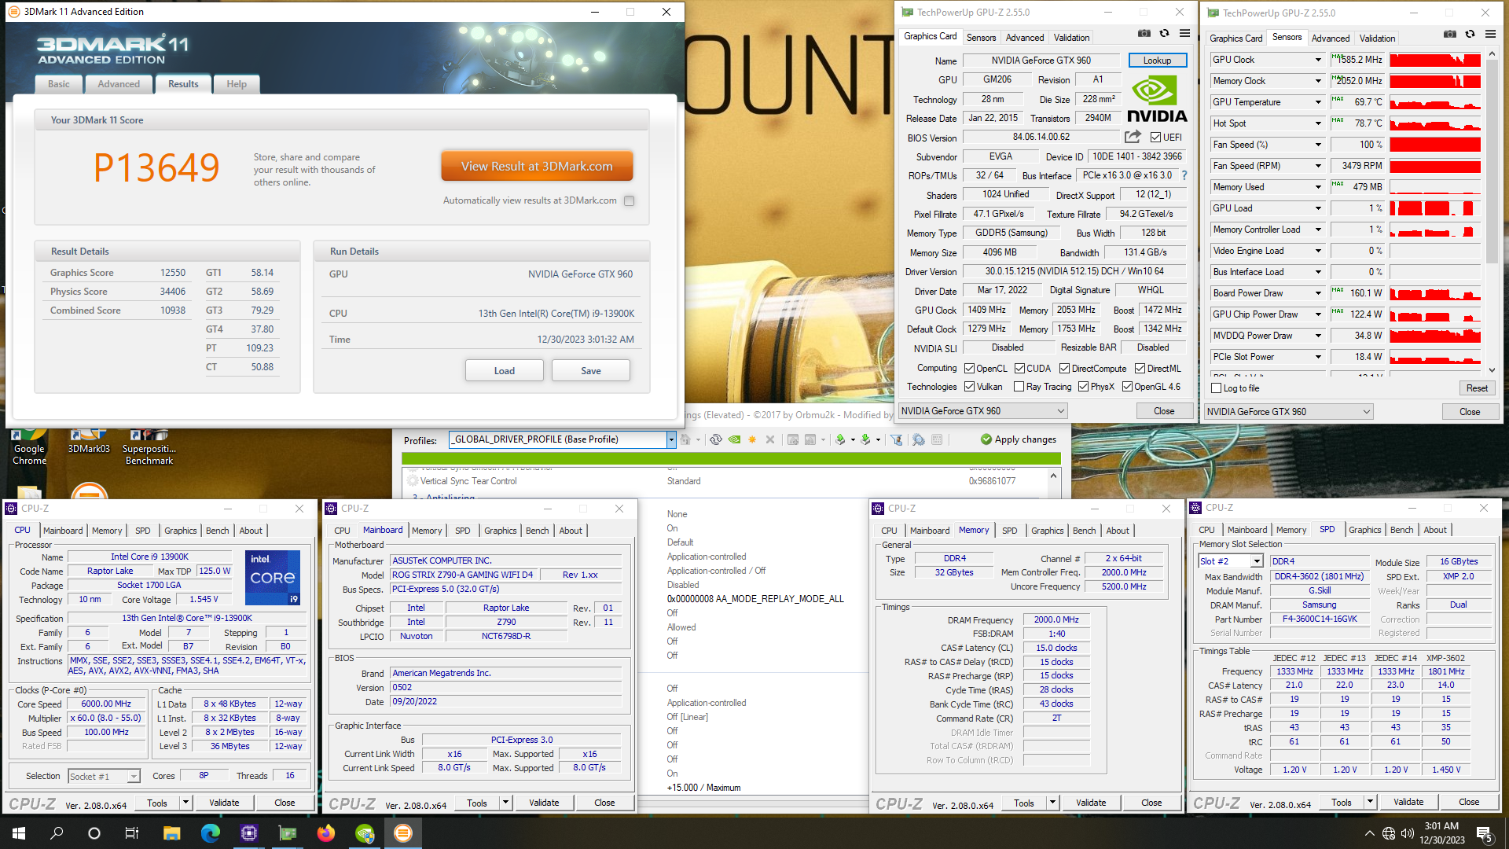Expand Fan Speed (RPM) sensor dropdown
This screenshot has width=1509, height=849.
click(1318, 166)
